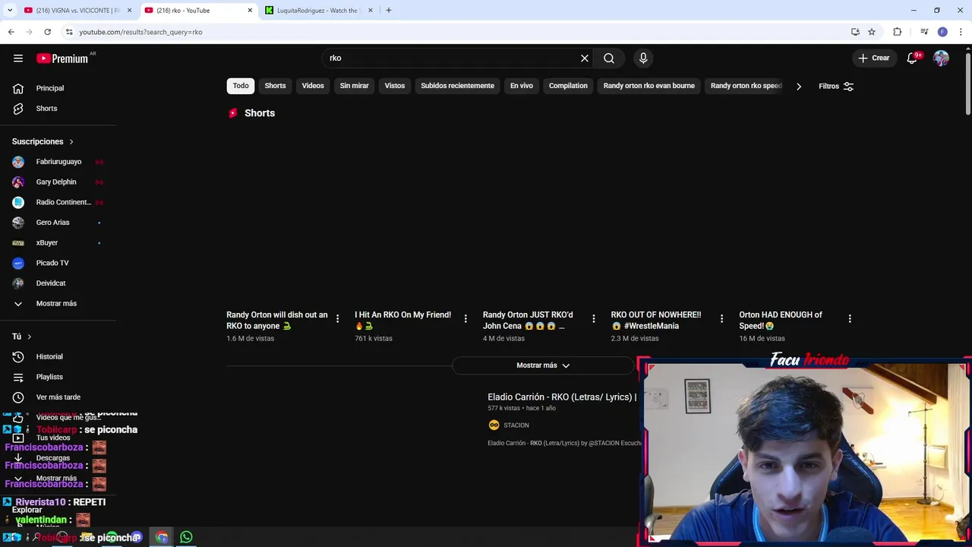Open video Eladio Carrión - RKO Letras
Screen dimensions: 972x547
pyautogui.click(x=562, y=397)
